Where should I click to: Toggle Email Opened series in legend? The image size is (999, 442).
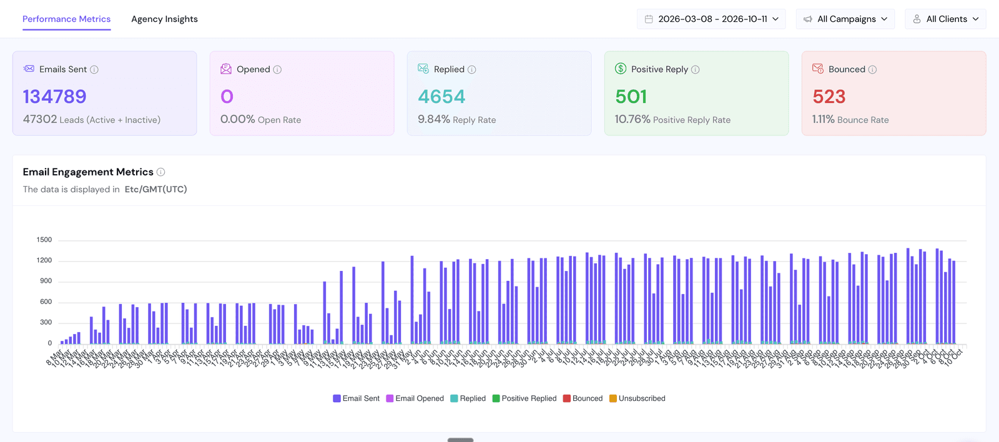point(415,398)
